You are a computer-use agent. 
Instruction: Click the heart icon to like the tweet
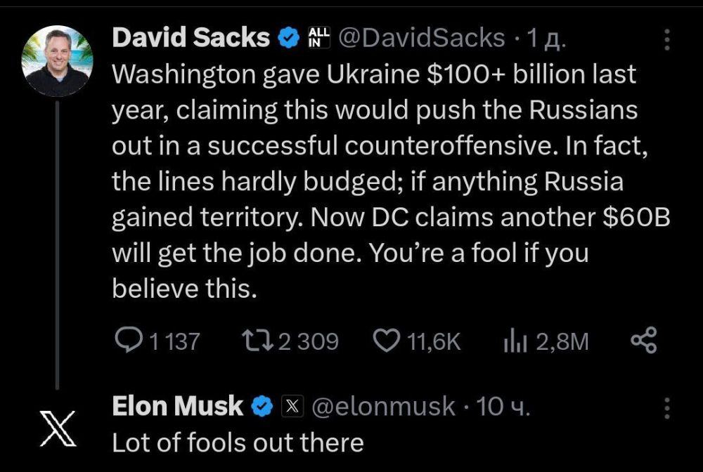[386, 340]
